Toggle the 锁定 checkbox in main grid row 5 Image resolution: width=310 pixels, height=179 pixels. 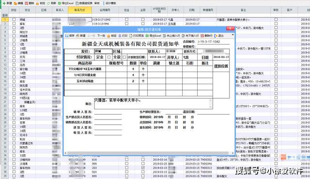point(14,36)
